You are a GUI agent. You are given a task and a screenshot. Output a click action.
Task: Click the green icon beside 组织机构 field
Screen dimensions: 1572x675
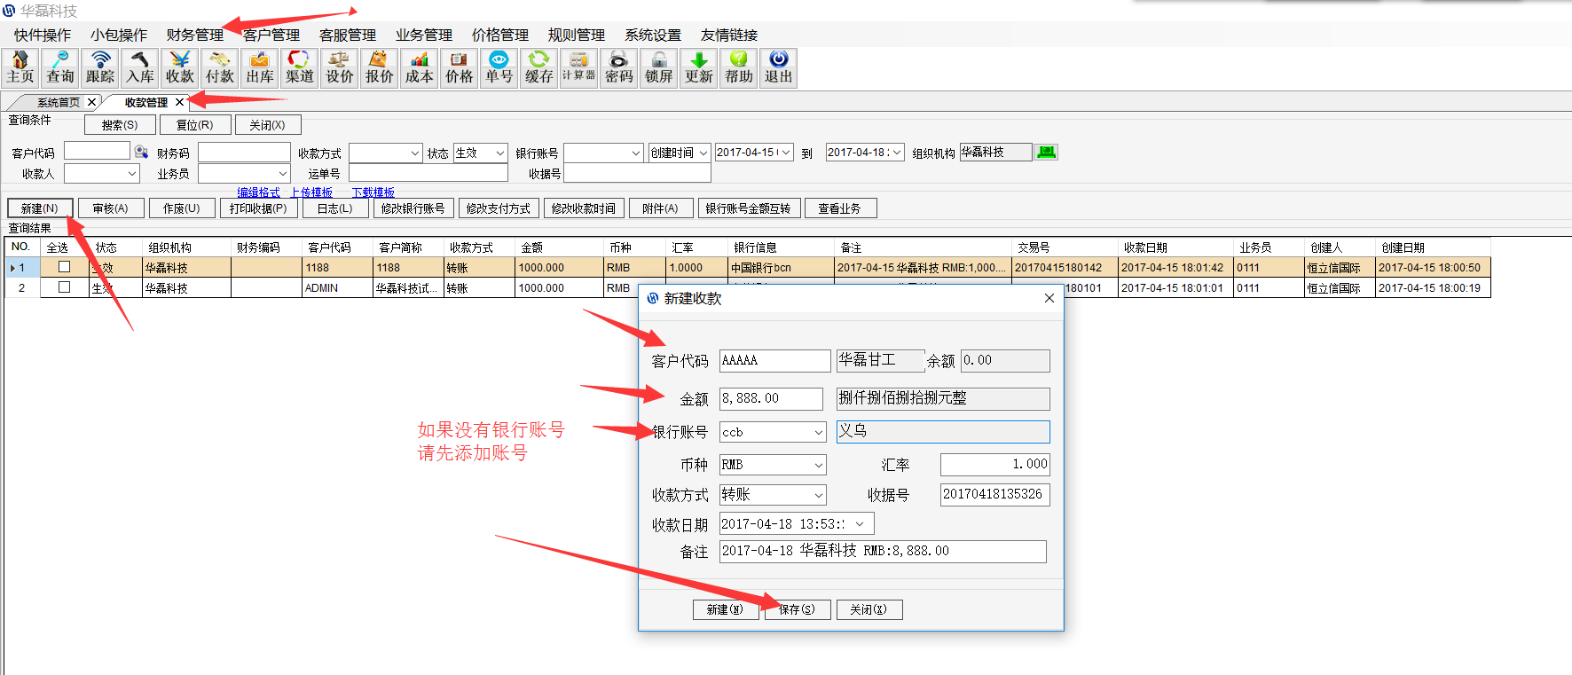click(1047, 153)
